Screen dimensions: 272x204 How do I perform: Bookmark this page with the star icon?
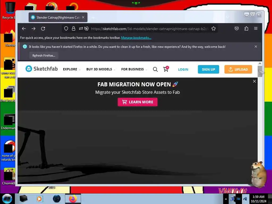pos(214,29)
